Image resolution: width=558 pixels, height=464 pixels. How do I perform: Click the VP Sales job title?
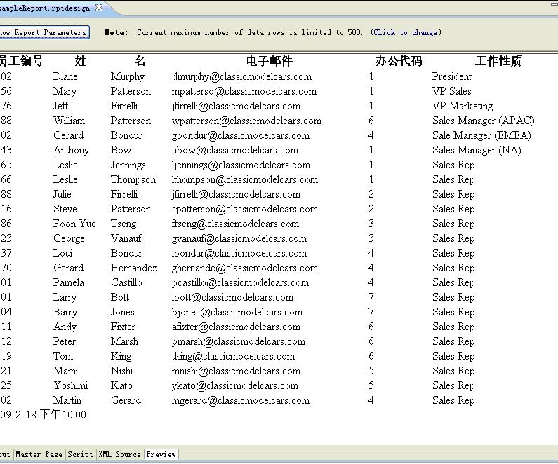[451, 91]
